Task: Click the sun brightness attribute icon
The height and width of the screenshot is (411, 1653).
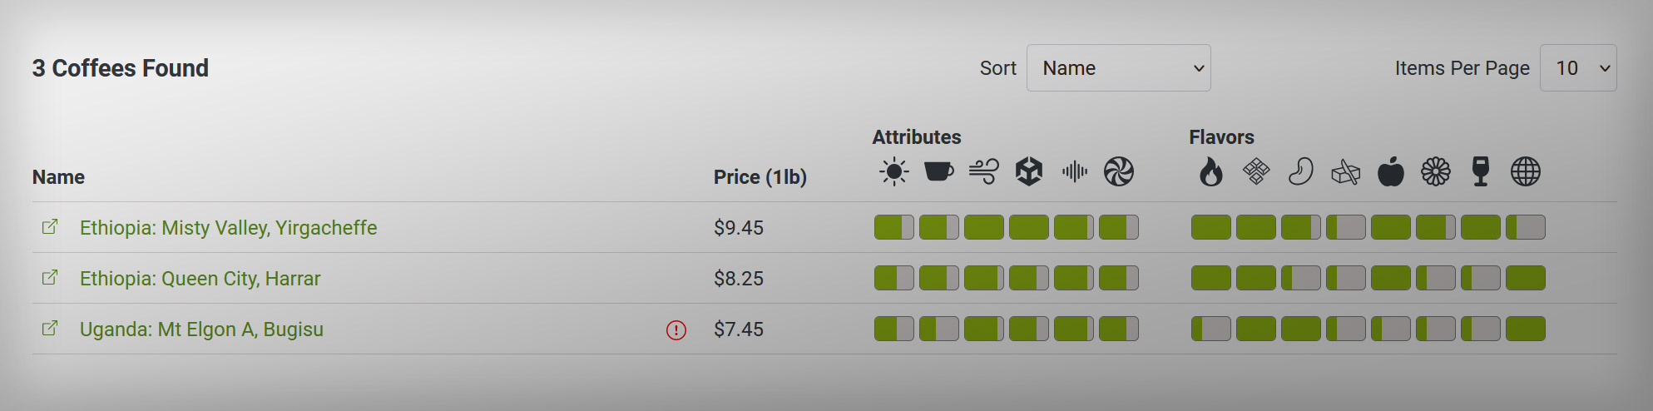Action: [x=893, y=172]
